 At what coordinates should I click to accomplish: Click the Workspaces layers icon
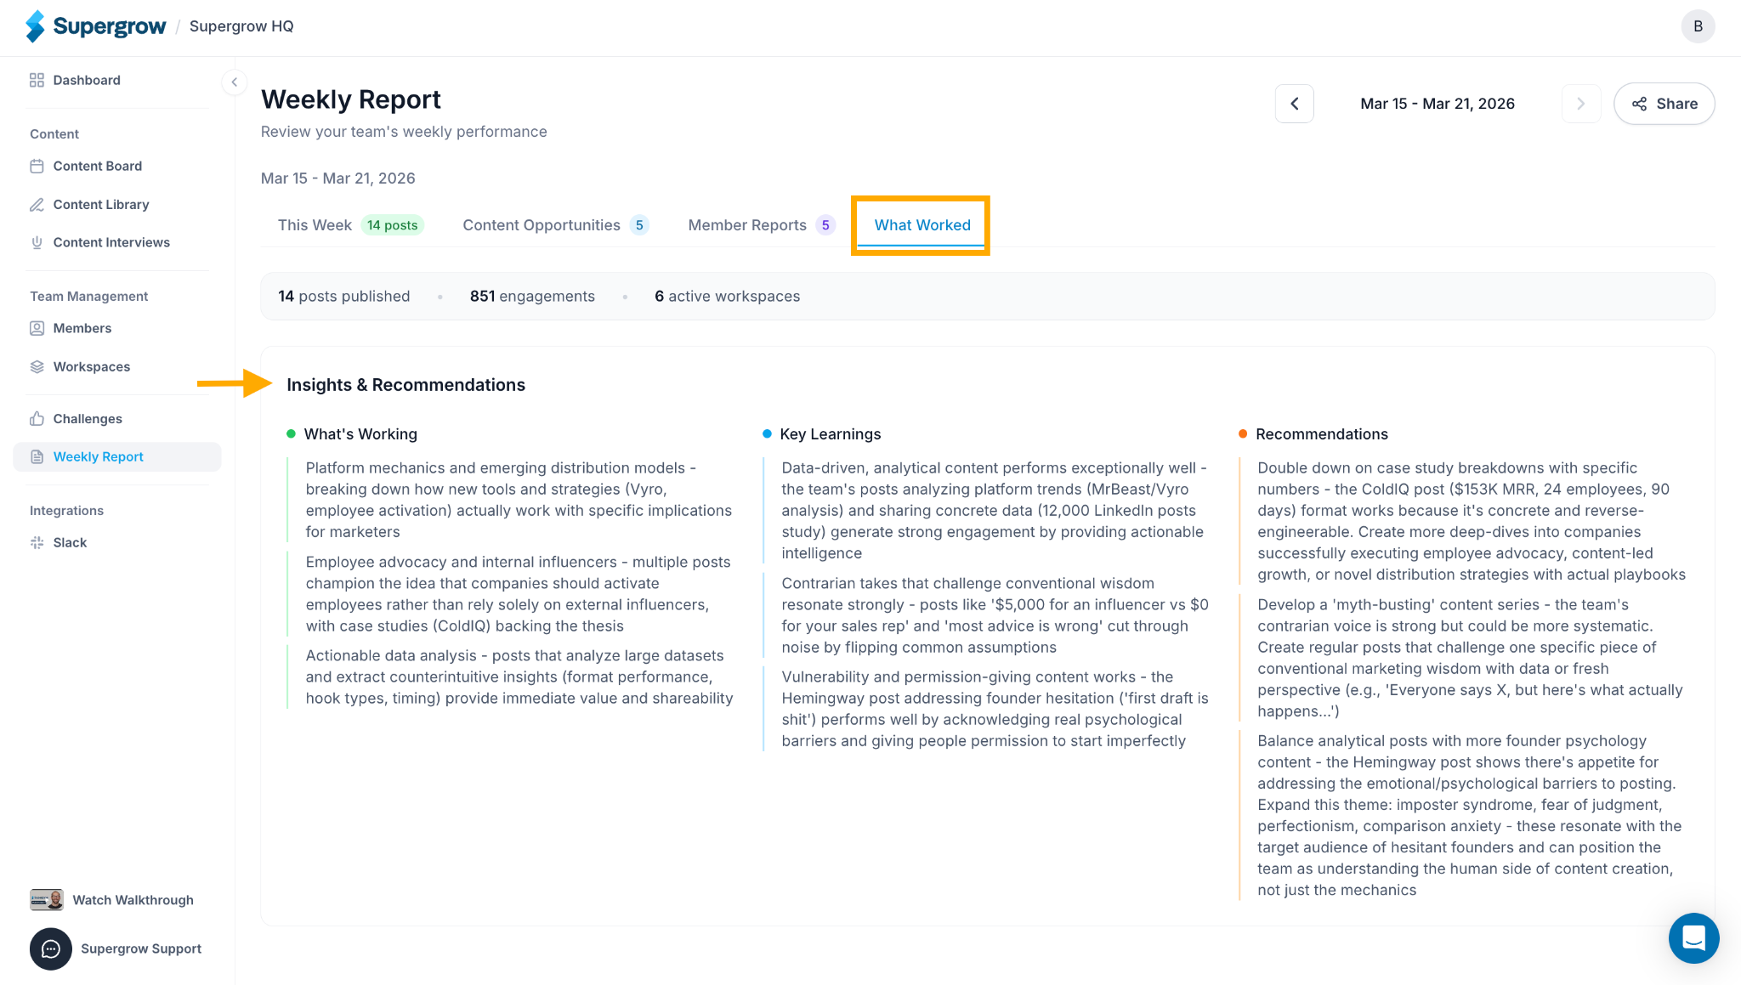click(37, 366)
